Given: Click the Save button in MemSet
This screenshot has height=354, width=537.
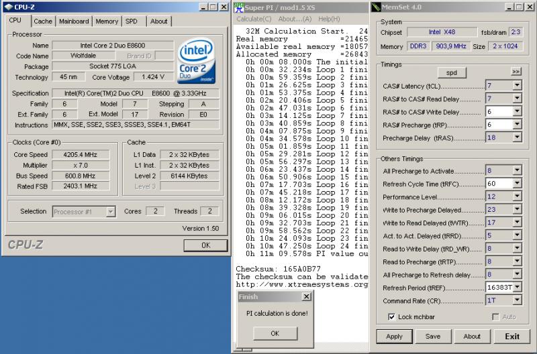Looking at the screenshot, I should click(x=433, y=336).
